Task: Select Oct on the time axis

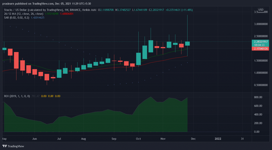Action: [x=138, y=139]
